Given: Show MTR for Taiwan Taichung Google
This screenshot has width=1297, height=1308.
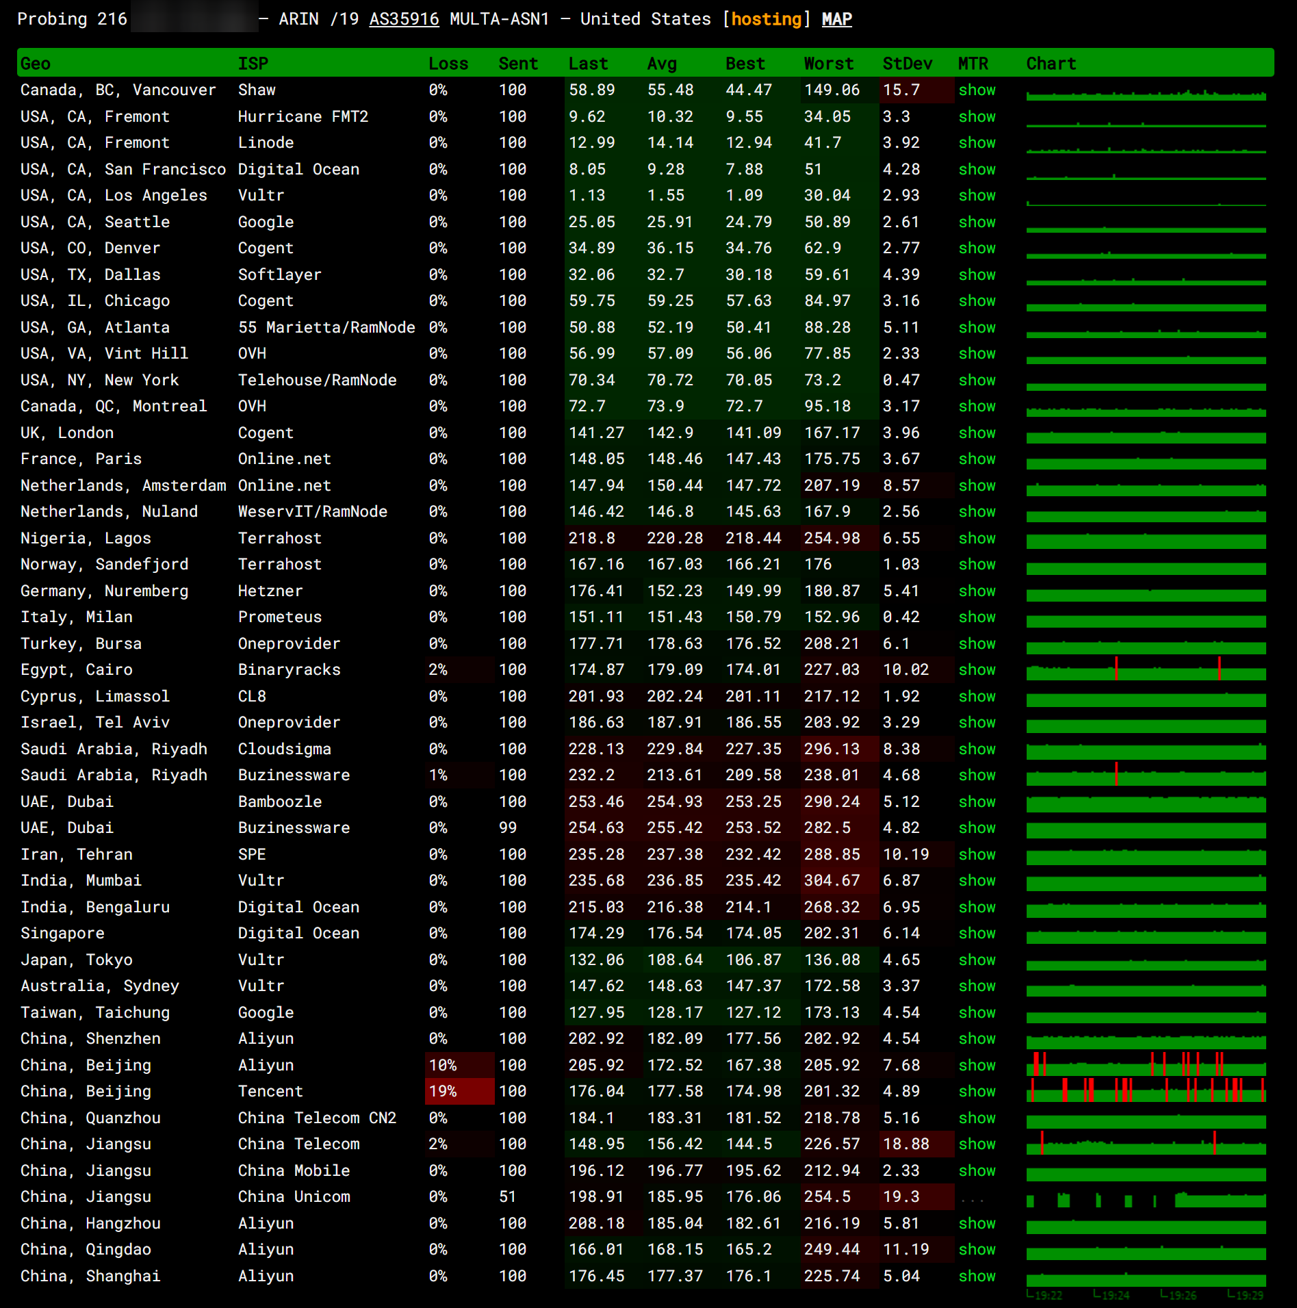Looking at the screenshot, I should [x=977, y=1012].
